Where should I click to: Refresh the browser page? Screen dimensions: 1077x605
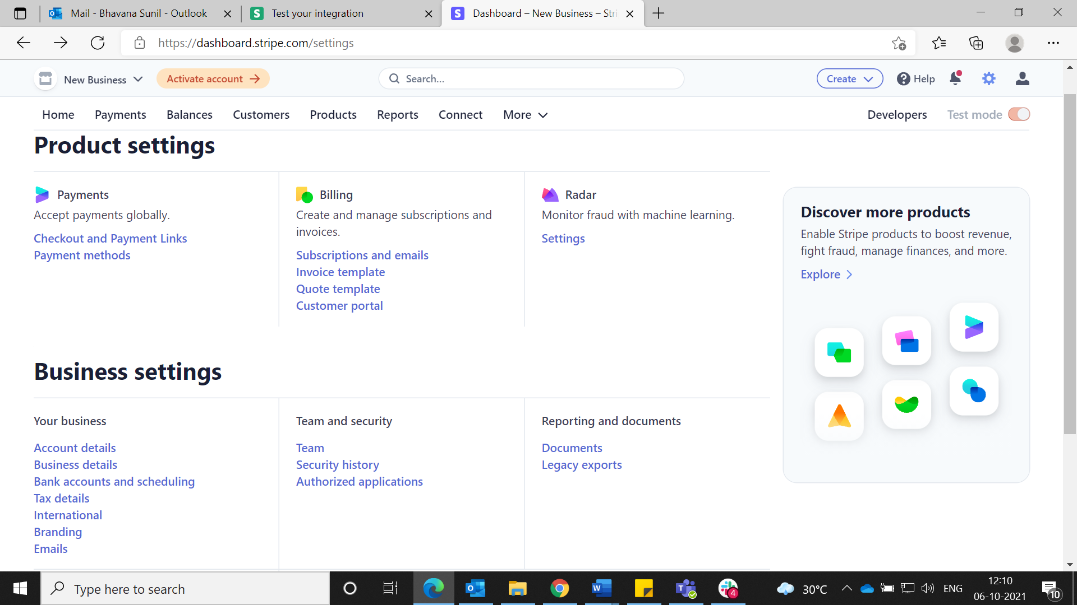98,43
